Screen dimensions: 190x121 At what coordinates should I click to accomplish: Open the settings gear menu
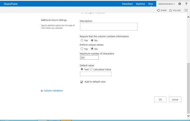[x=180, y=4]
